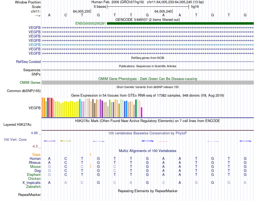
Task: Open Multiz Alignments of 100 Vertebrates title
Action: tap(148, 151)
